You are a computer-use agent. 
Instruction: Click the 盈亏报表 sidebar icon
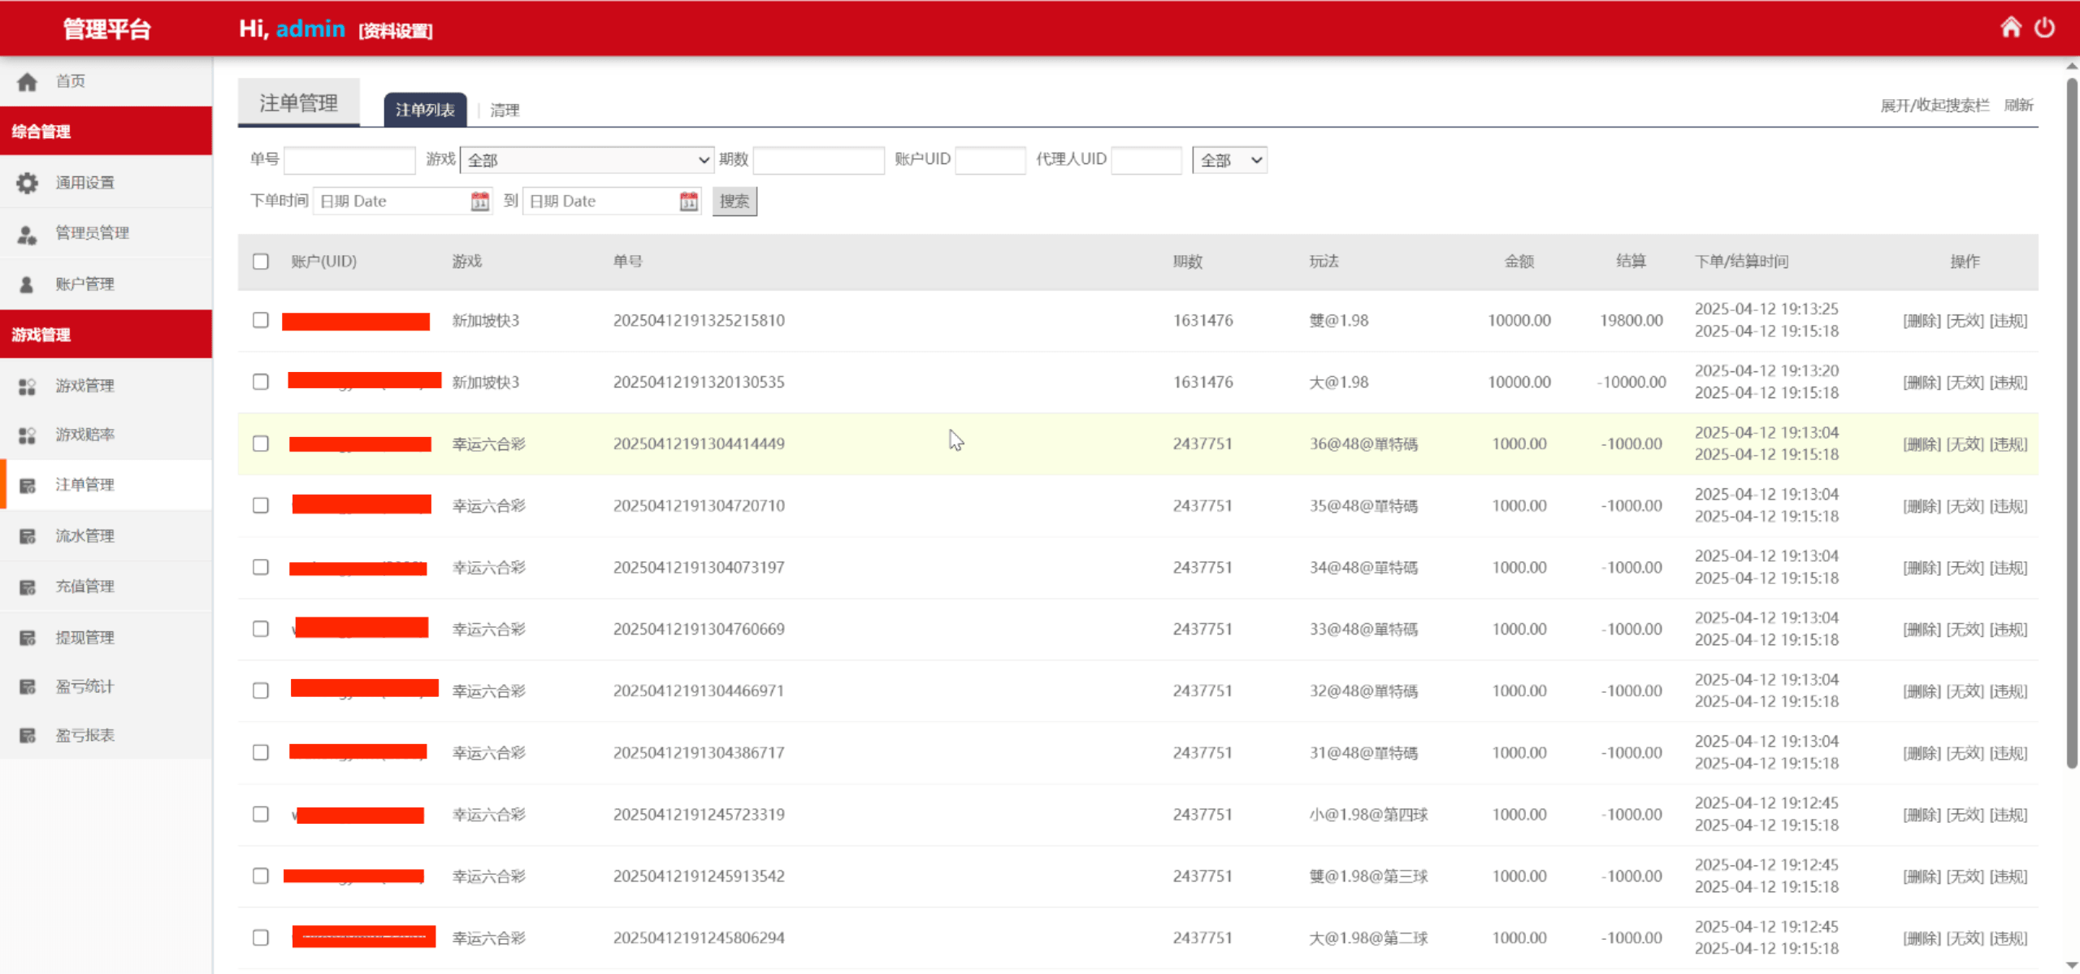point(27,736)
